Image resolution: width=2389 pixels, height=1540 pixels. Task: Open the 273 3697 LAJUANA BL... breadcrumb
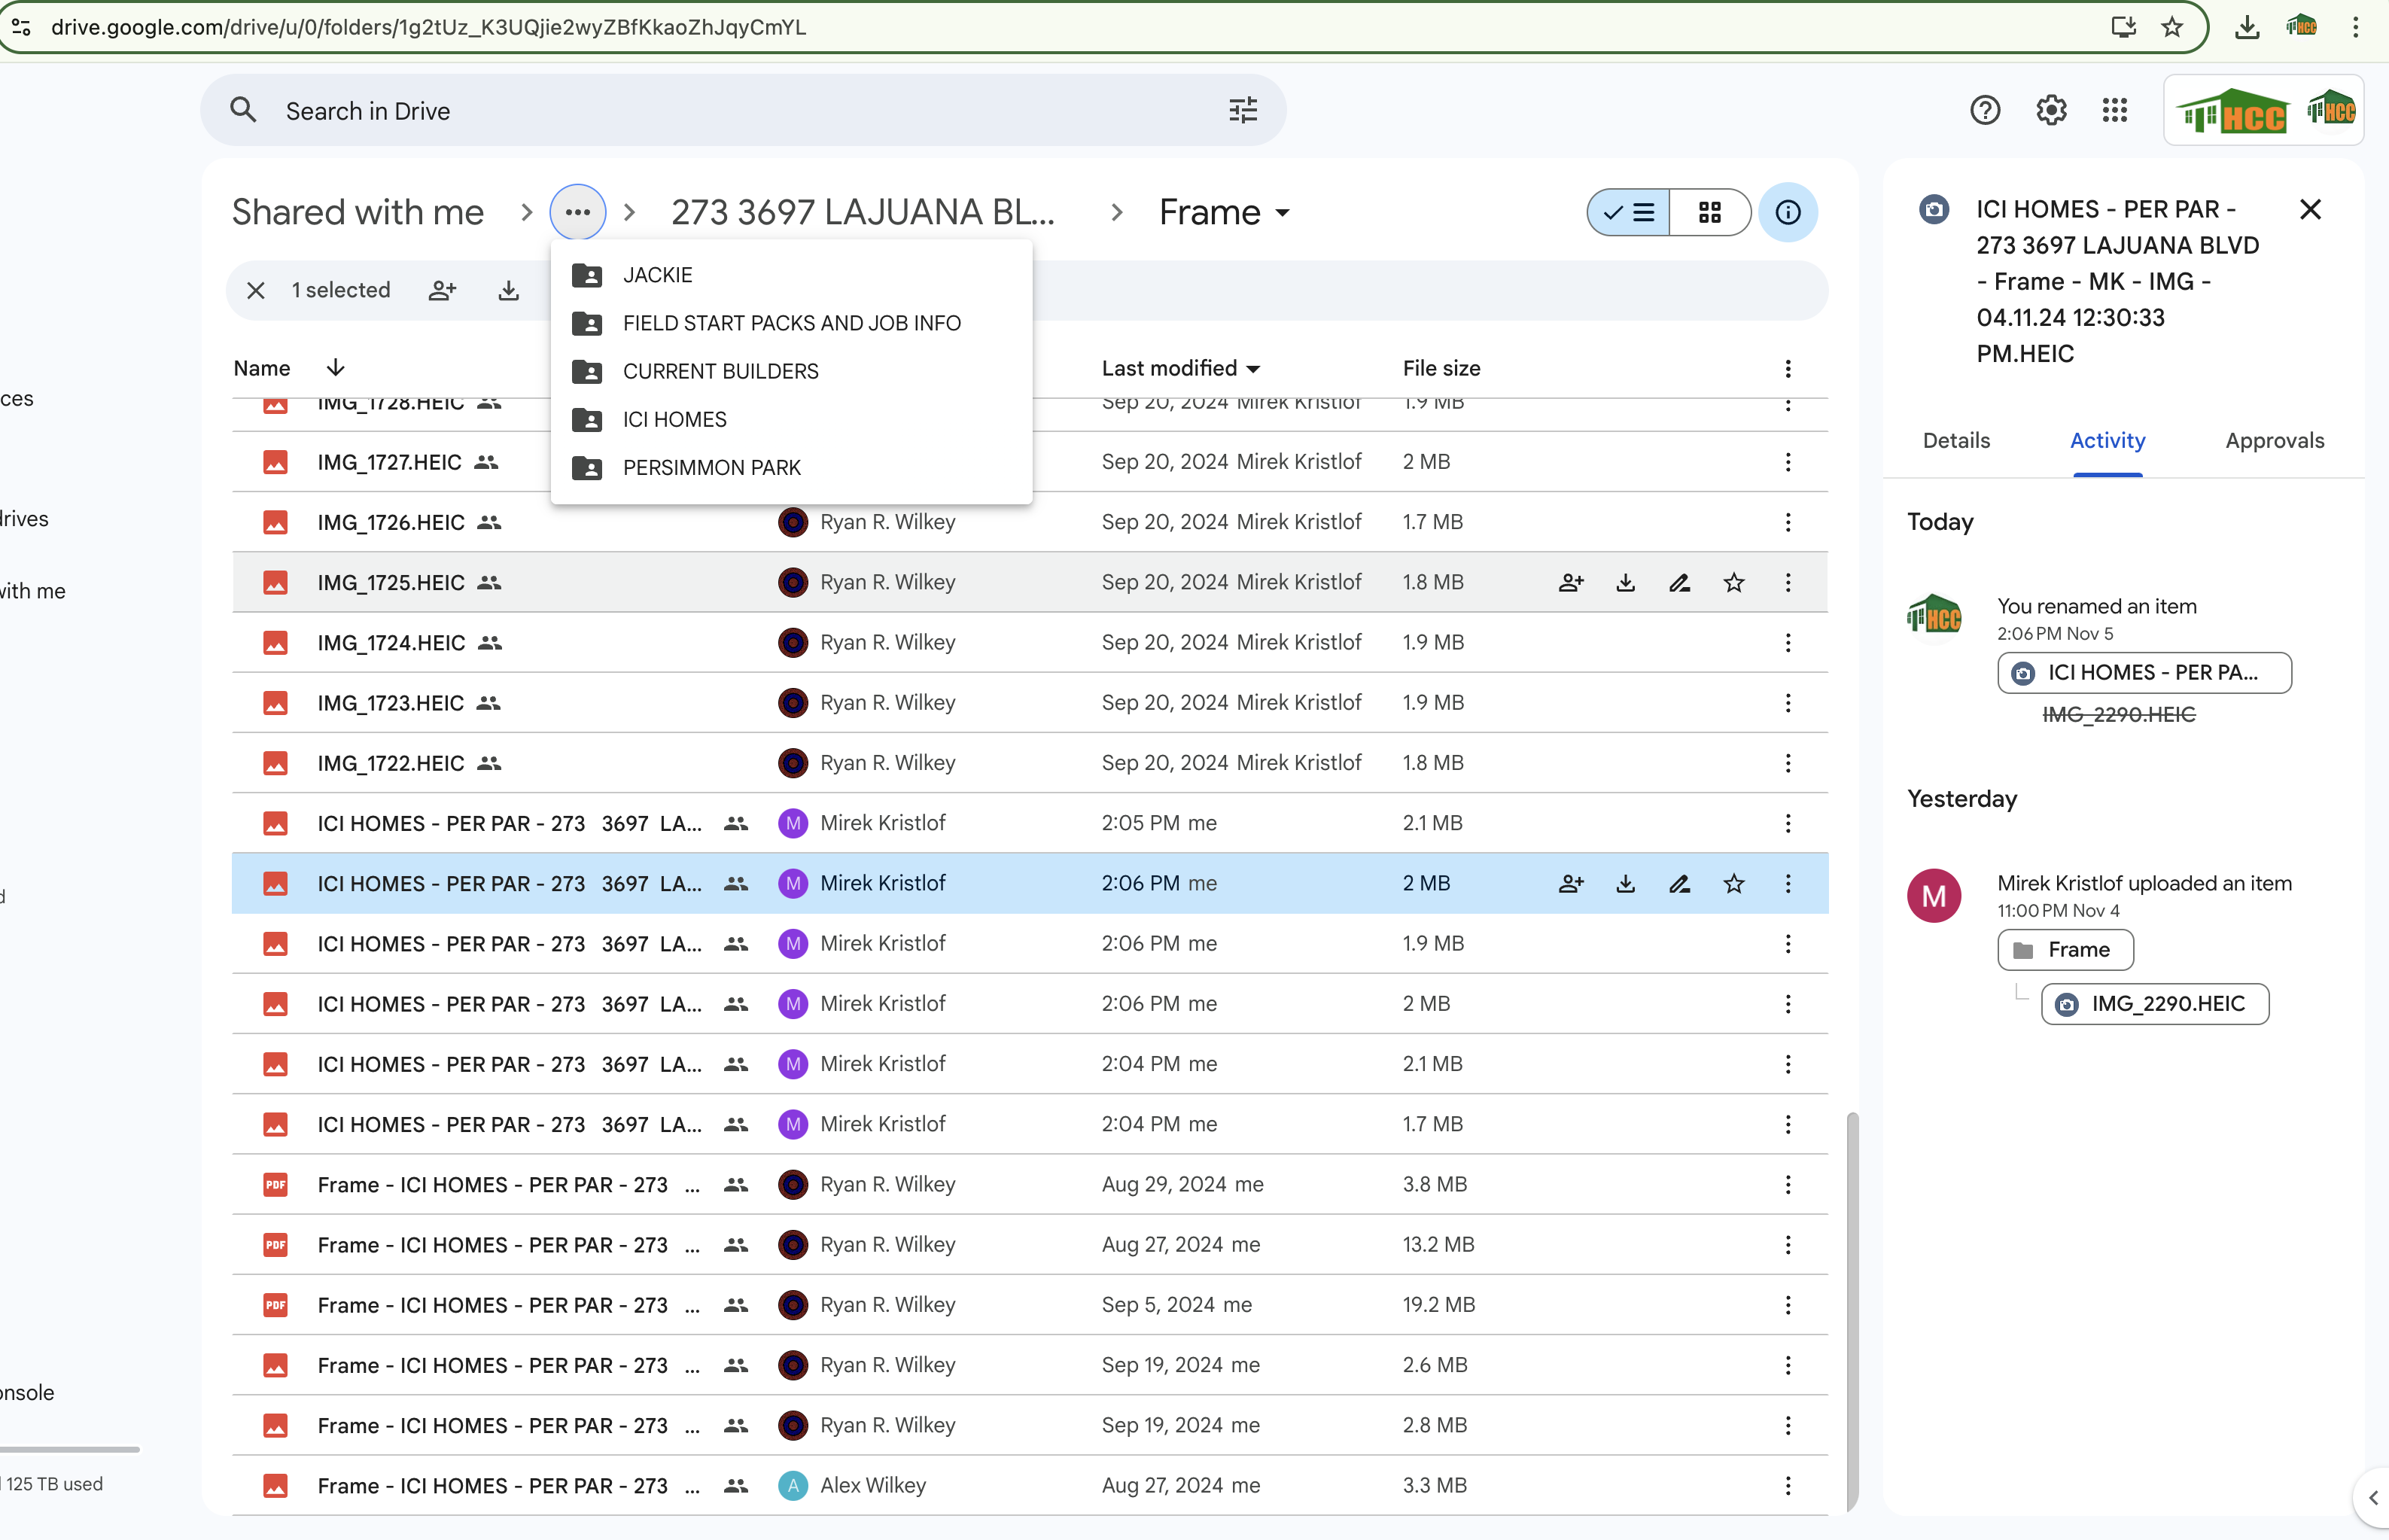pos(863,212)
